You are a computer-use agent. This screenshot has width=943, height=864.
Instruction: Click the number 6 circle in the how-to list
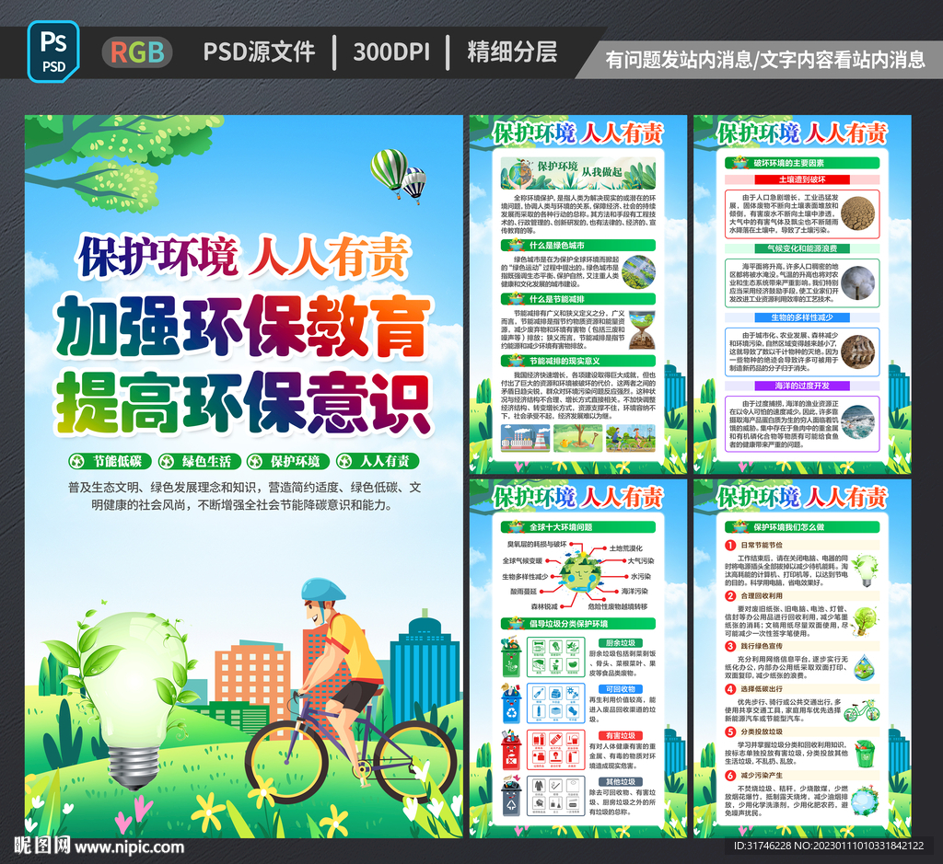pos(730,776)
